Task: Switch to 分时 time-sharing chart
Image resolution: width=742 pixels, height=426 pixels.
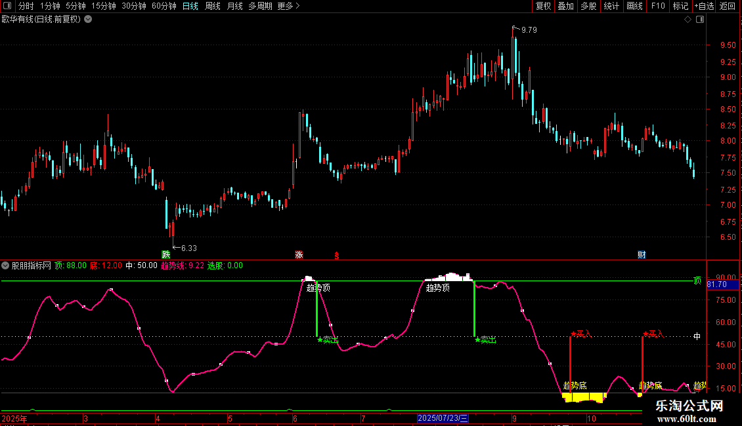Action: tap(26, 6)
